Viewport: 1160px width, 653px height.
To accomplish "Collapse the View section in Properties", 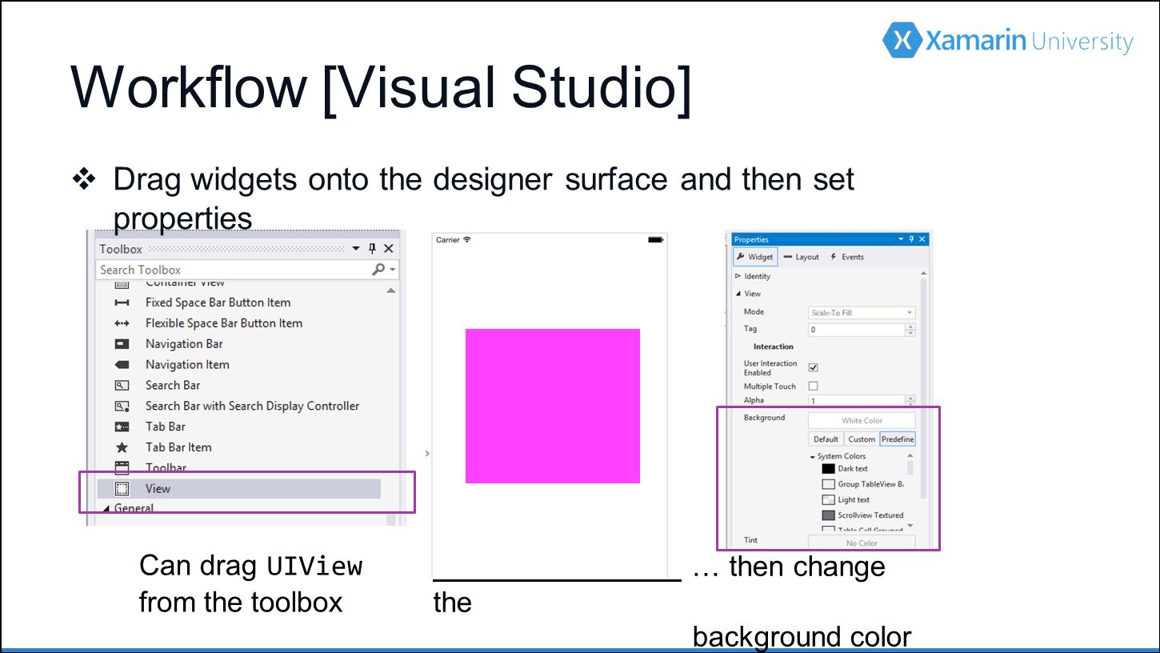I will [x=738, y=294].
